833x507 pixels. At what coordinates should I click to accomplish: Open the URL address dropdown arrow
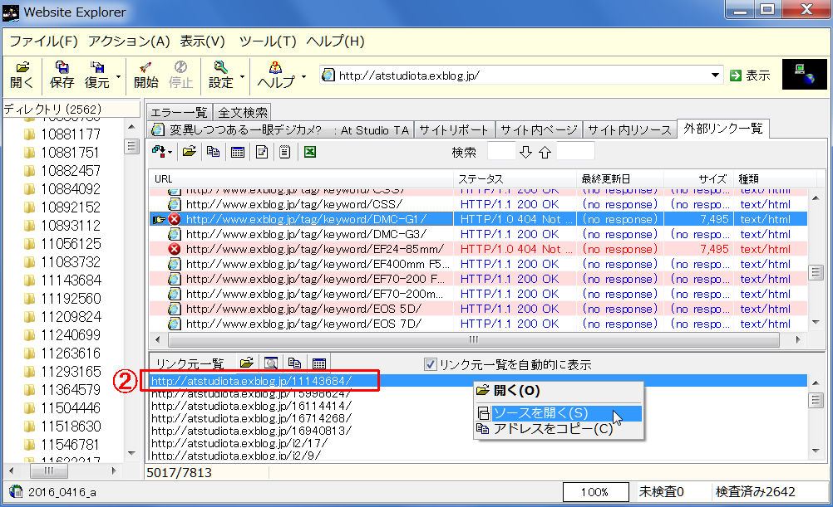(715, 76)
